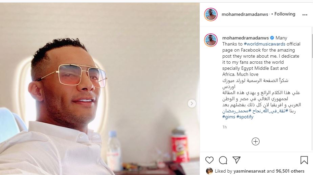Open comments via the speech bubble icon
The width and height of the screenshot is (313, 175).
click(223, 160)
